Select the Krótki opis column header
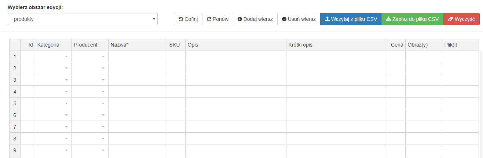This screenshot has width=483, height=158. 337,45
